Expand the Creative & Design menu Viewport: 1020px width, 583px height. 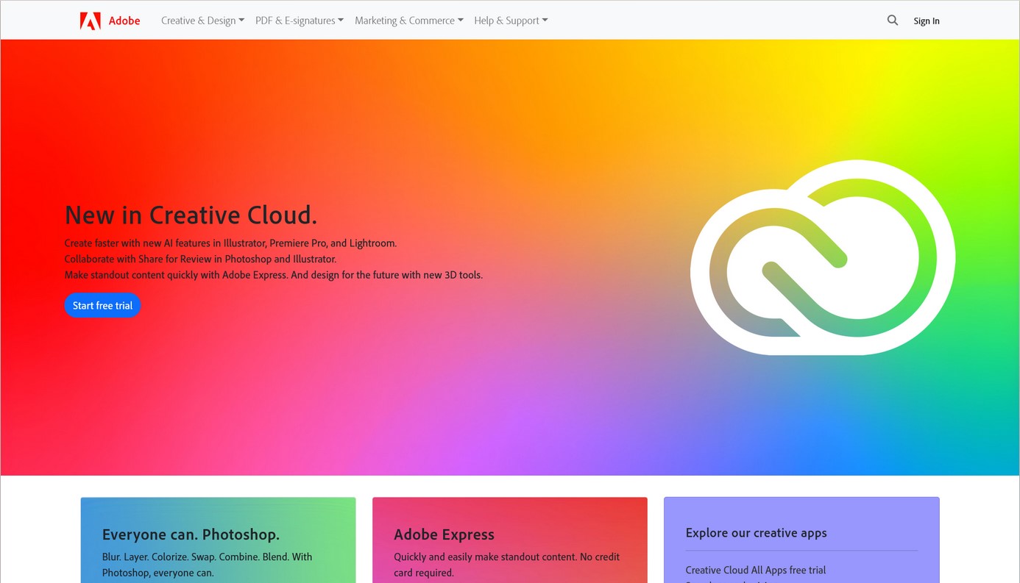[x=202, y=21]
